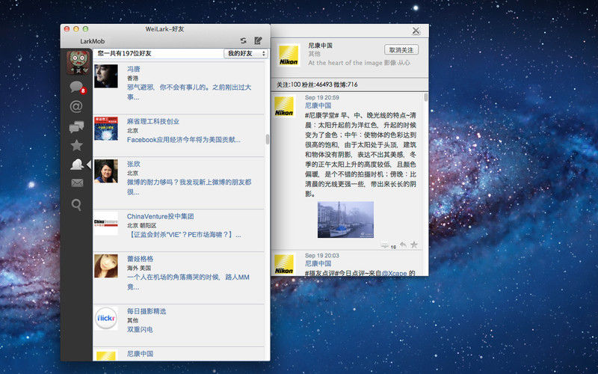
Task: Click 张欣's avatar thumbnail
Action: tap(106, 171)
